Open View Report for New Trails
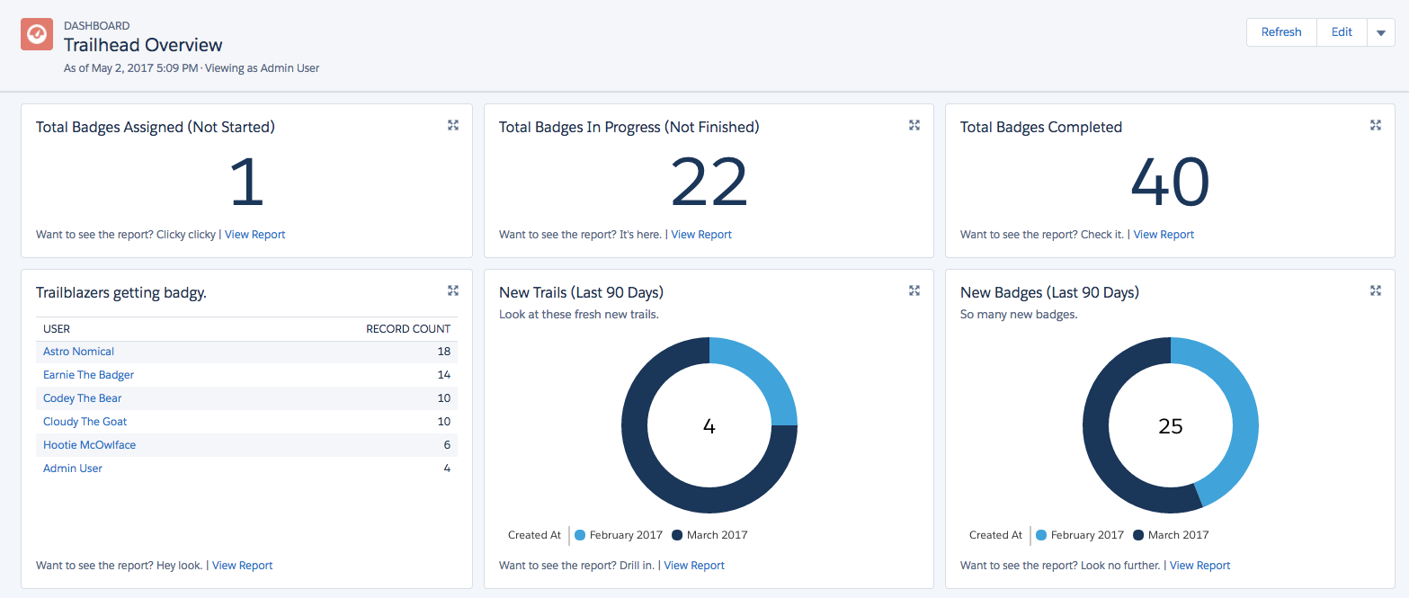 tap(694, 566)
